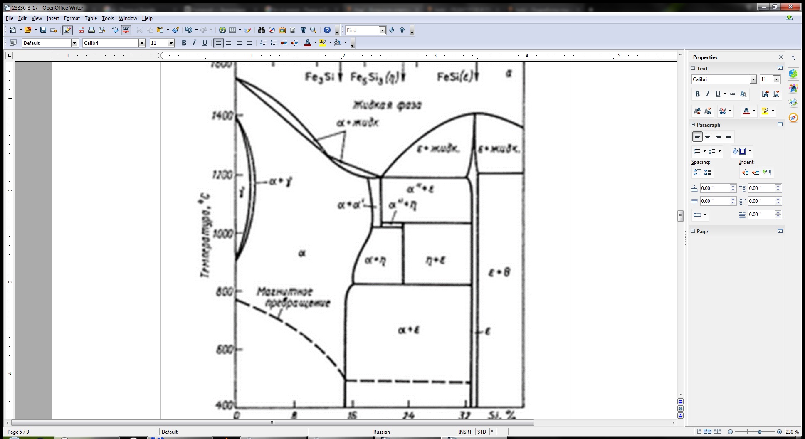
Task: Find next occurrence with down arrow
Action: (x=392, y=30)
